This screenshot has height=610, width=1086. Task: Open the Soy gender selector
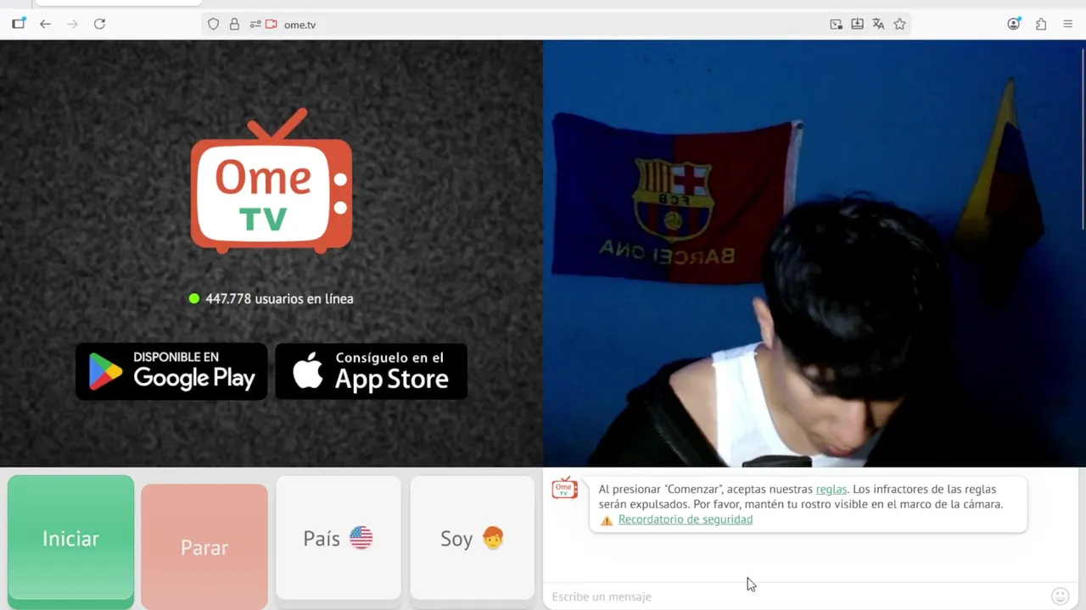[x=473, y=538]
